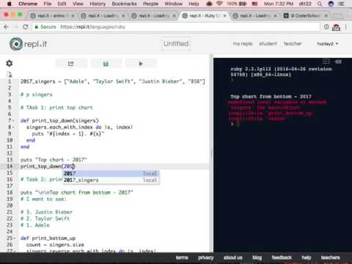
Task: Open the help footer link
Action: pos(307,257)
